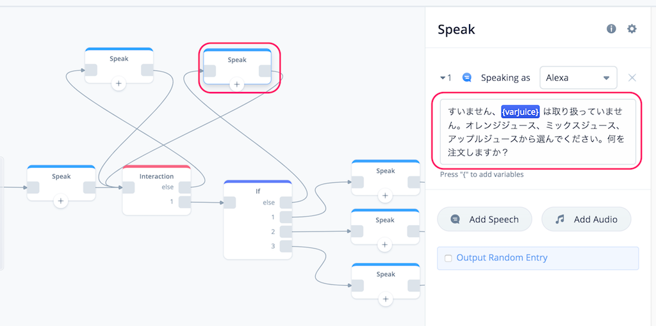
Task: Click the else output port on If block
Action: point(286,203)
